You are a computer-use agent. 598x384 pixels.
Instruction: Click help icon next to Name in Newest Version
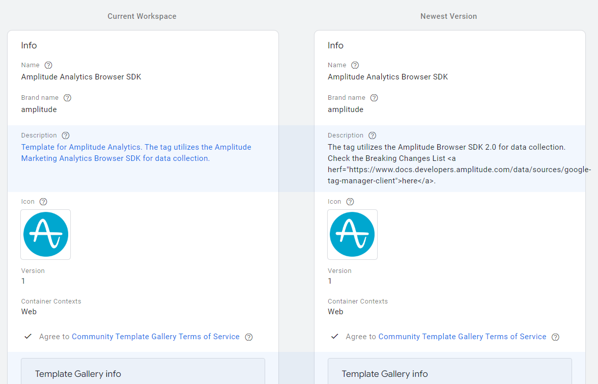click(x=355, y=65)
